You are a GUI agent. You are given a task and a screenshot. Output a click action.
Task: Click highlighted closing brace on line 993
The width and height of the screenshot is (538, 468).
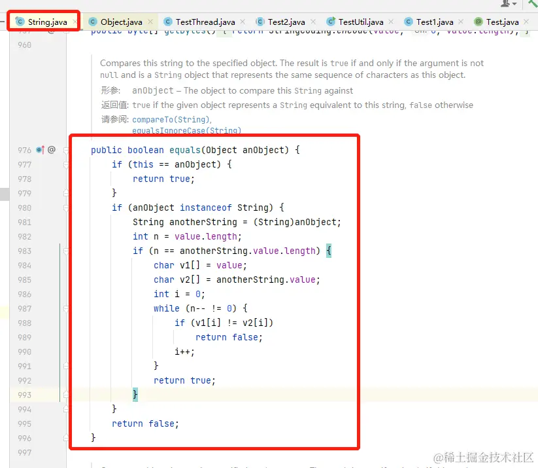pos(135,395)
